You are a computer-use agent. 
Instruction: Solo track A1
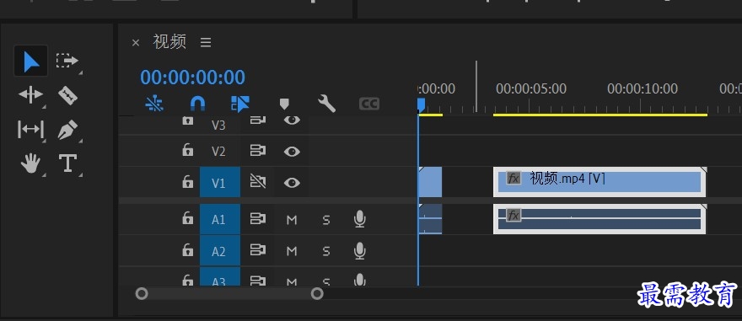pyautogui.click(x=326, y=220)
